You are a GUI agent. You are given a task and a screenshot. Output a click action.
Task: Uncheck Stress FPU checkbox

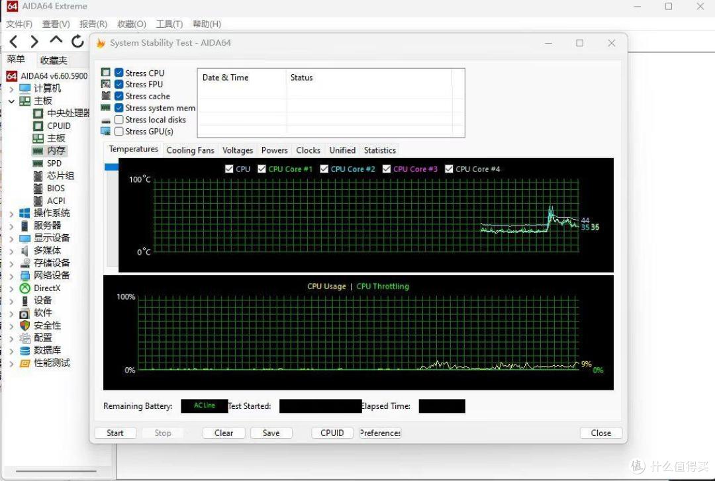(x=119, y=84)
